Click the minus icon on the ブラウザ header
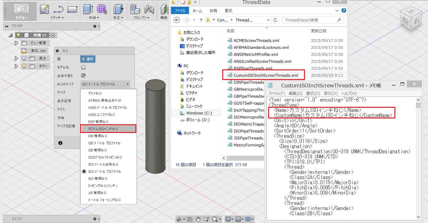This screenshot has height=223, width=428. 95,26
